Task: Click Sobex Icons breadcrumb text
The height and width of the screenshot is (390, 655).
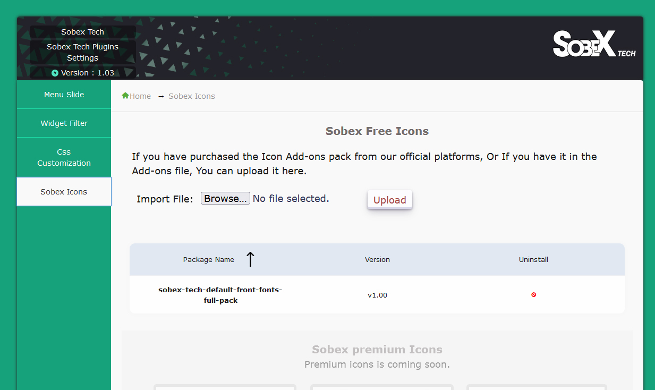Action: coord(192,96)
